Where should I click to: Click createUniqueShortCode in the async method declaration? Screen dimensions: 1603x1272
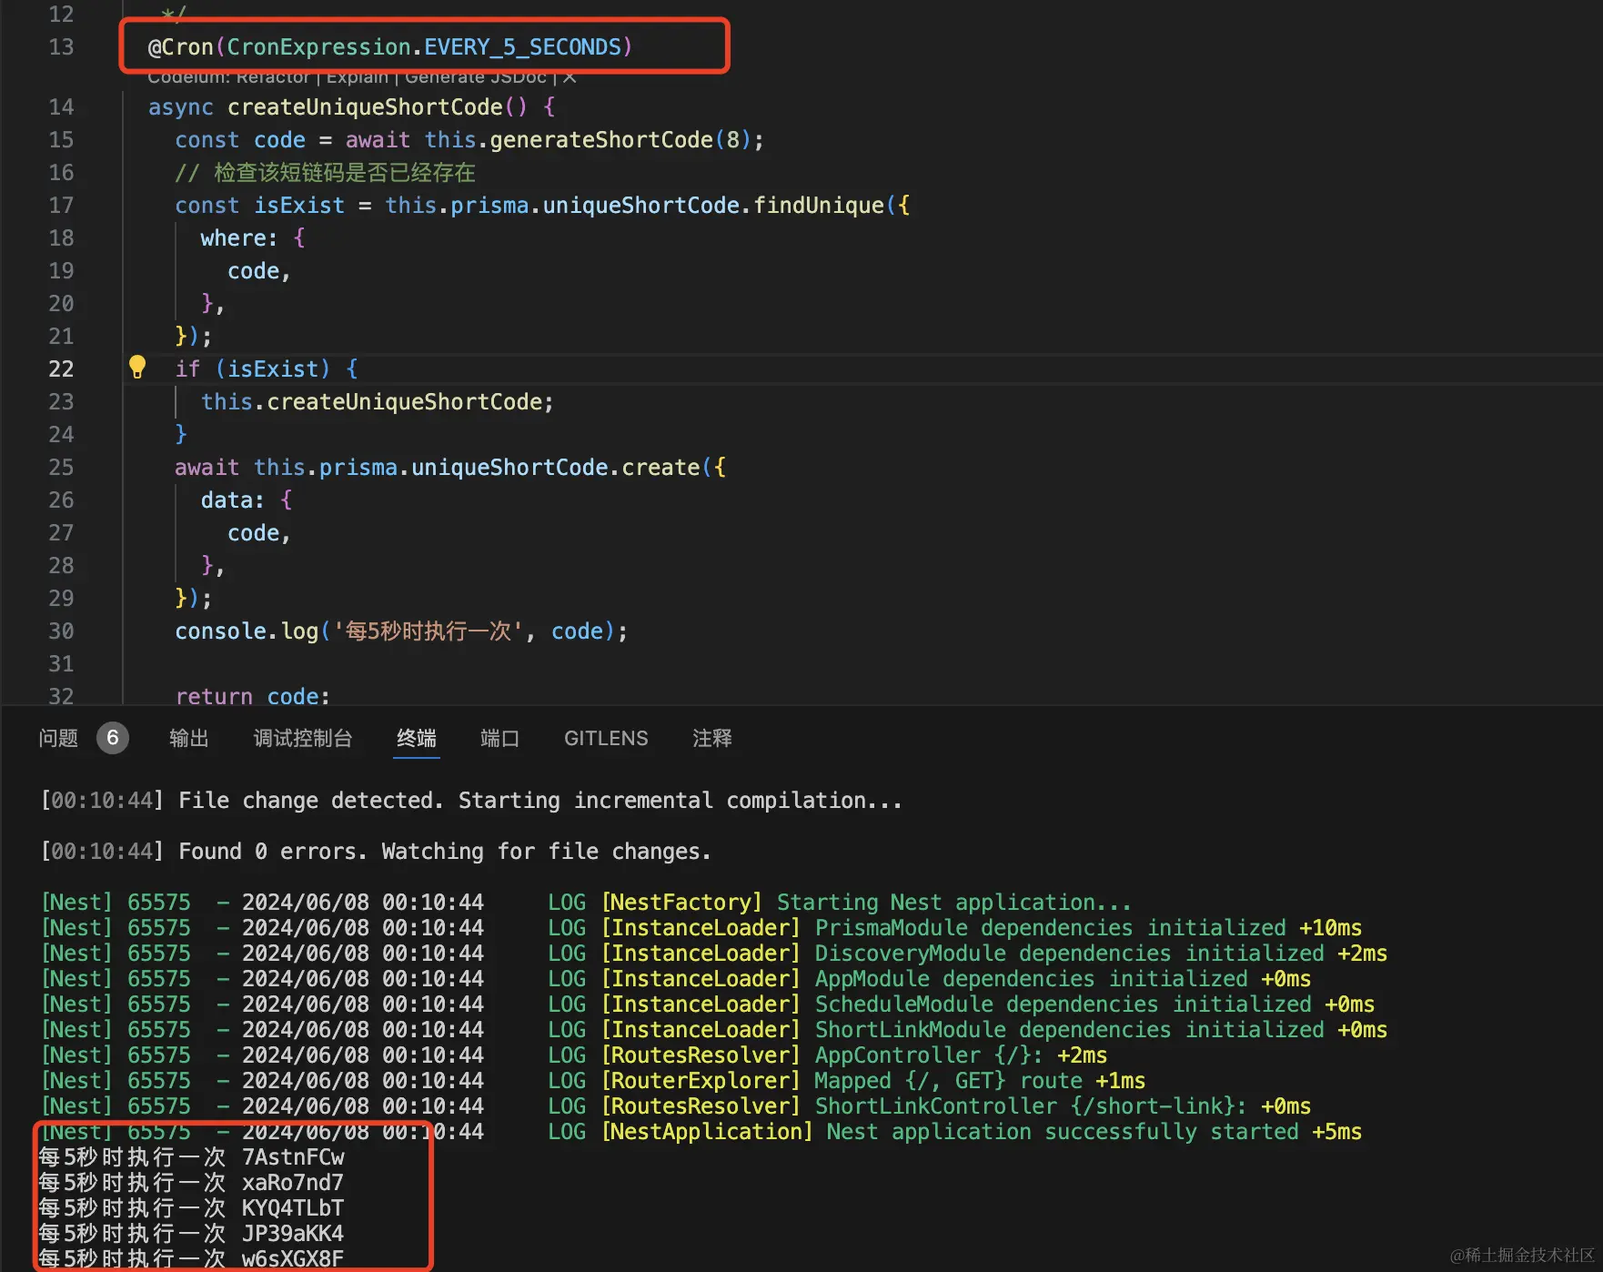coord(365,107)
